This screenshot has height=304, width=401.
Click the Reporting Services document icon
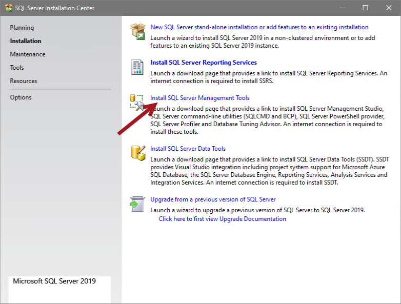click(137, 67)
